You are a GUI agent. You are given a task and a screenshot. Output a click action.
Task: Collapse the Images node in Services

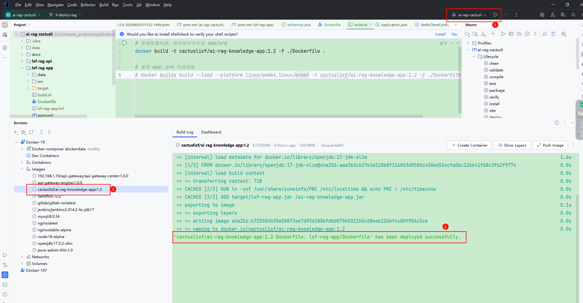(x=22, y=169)
